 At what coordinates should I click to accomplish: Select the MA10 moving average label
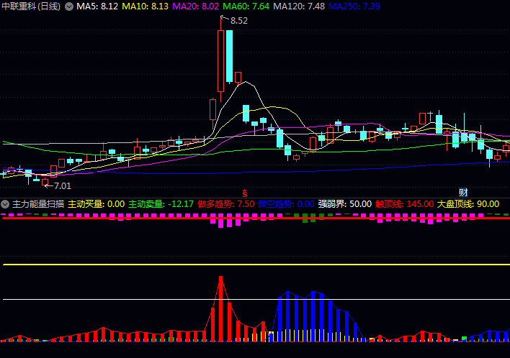(145, 6)
